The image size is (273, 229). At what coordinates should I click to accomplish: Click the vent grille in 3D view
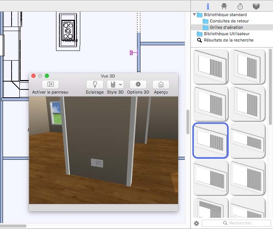tap(97, 163)
